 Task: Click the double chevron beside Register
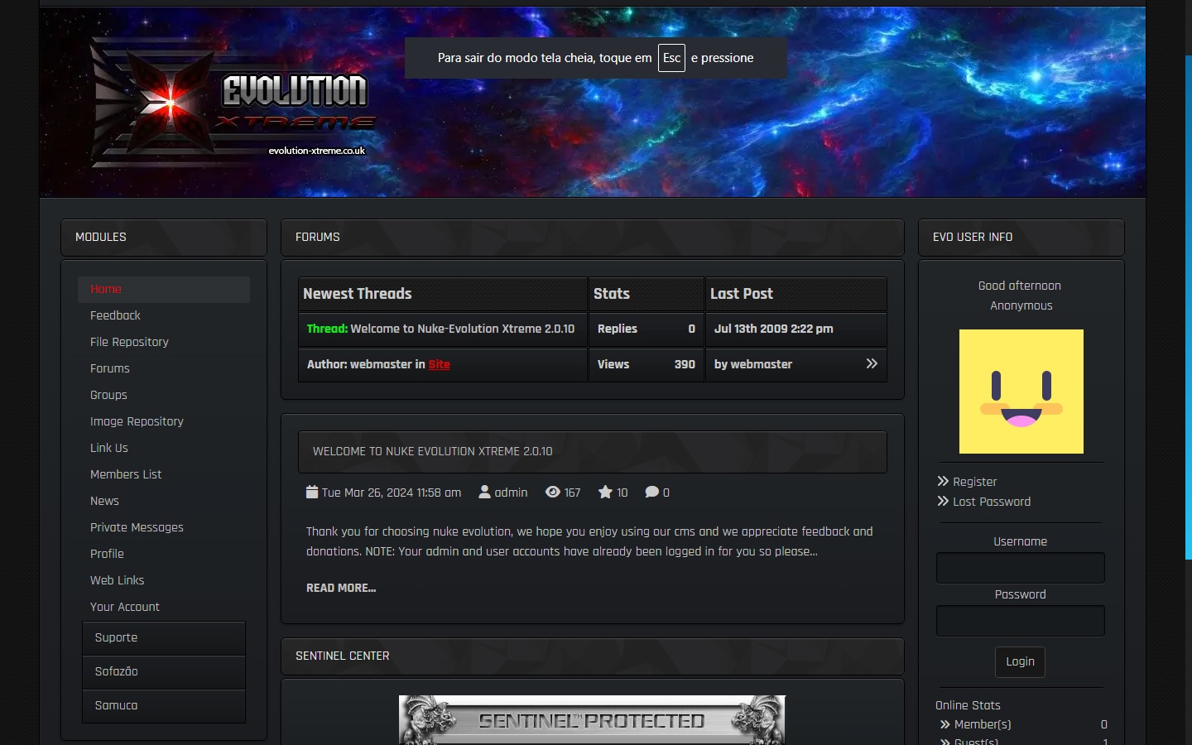coord(943,481)
